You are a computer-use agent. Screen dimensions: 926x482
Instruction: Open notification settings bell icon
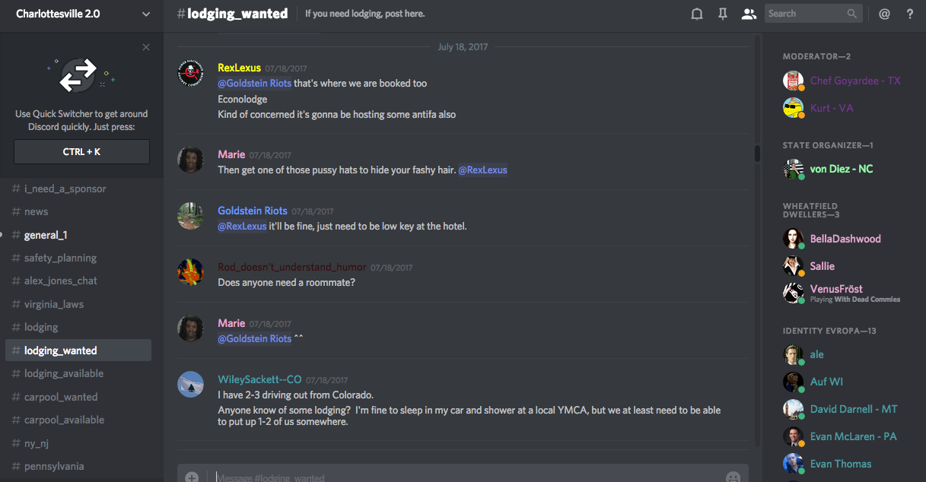pos(696,14)
